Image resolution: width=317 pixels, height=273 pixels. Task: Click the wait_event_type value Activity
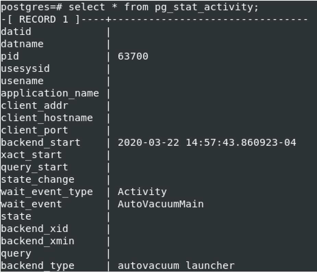tap(142, 192)
